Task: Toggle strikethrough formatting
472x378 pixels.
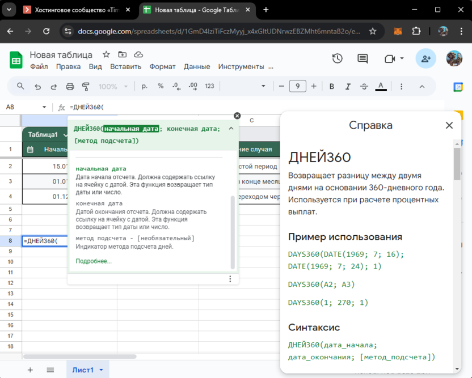Action: [x=364, y=87]
